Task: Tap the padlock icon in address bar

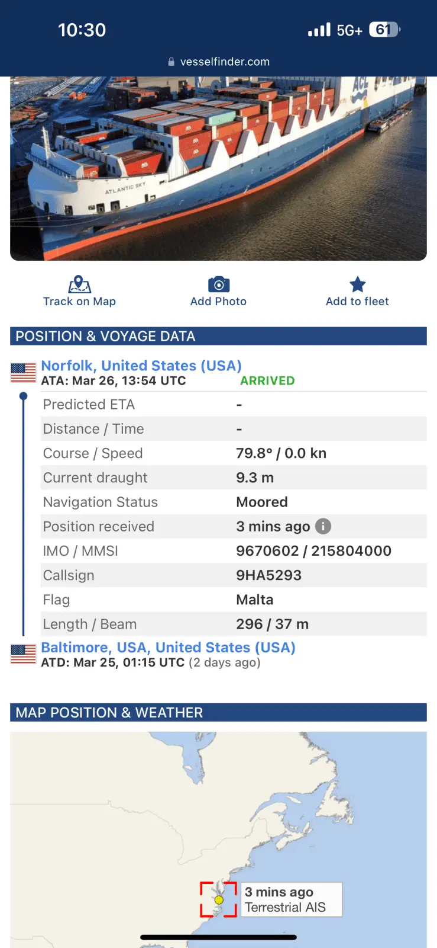Action: click(x=171, y=62)
